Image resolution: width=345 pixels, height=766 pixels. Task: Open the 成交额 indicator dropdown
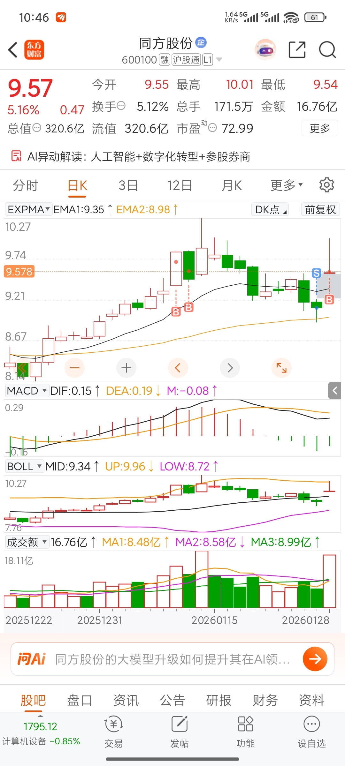(x=27, y=542)
